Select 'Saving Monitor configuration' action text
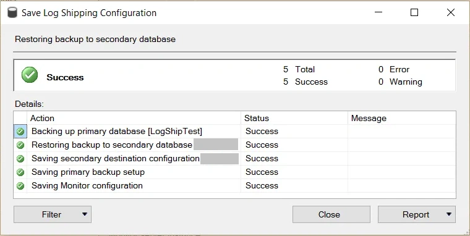The height and width of the screenshot is (236, 470). pos(87,186)
